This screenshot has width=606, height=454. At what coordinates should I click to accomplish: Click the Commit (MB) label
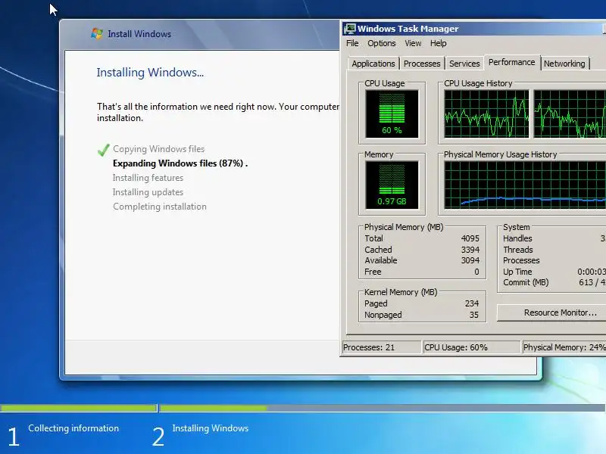526,282
